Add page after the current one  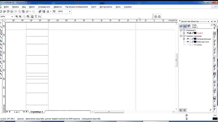point(24,112)
